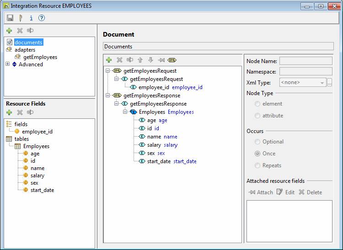This screenshot has width=343, height=250.
Task: Select the Repeats radio button
Action: 258,165
